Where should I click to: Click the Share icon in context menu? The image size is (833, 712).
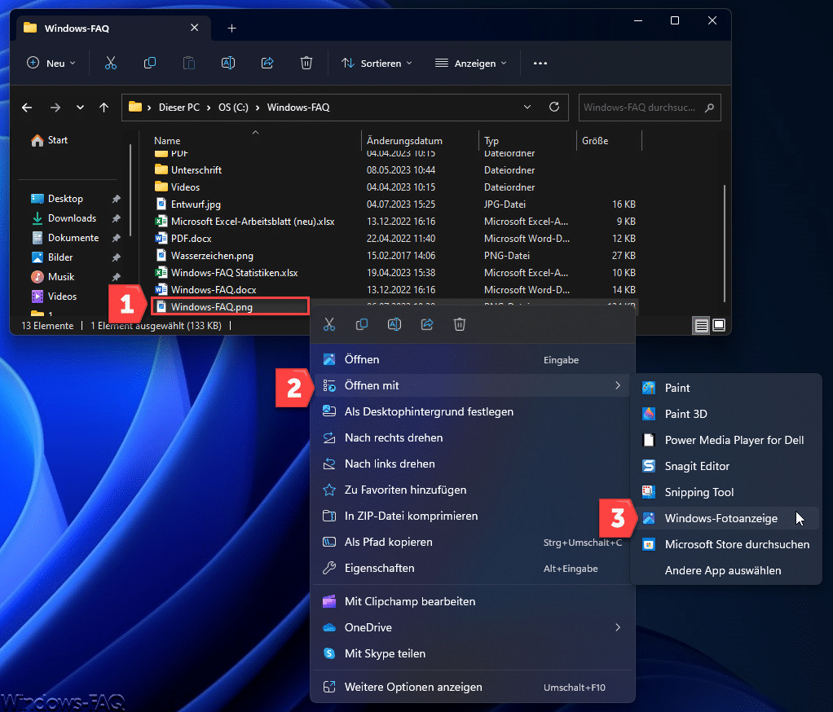tap(427, 324)
